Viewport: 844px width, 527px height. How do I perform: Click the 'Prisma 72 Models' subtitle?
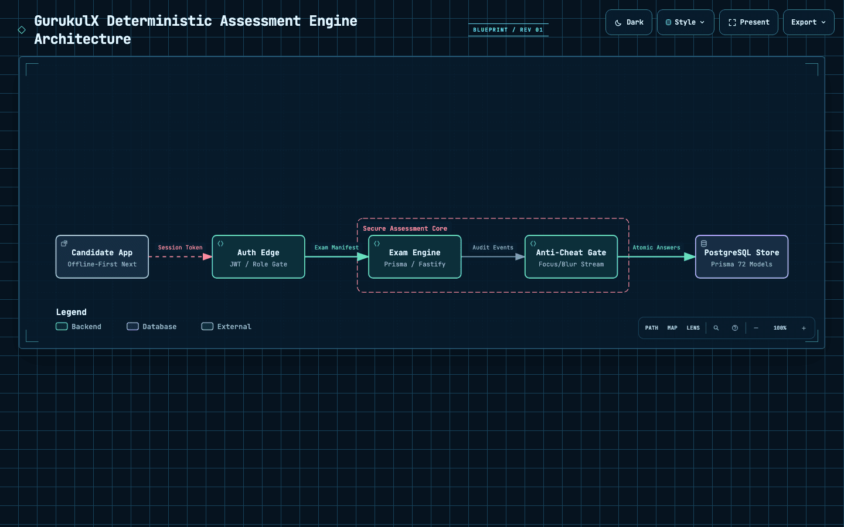tap(741, 264)
